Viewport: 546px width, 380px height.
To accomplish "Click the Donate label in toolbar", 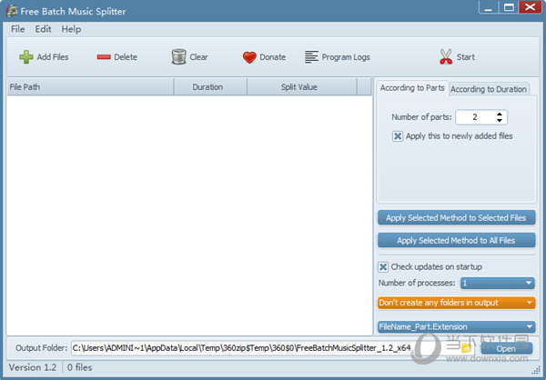I will click(x=273, y=57).
